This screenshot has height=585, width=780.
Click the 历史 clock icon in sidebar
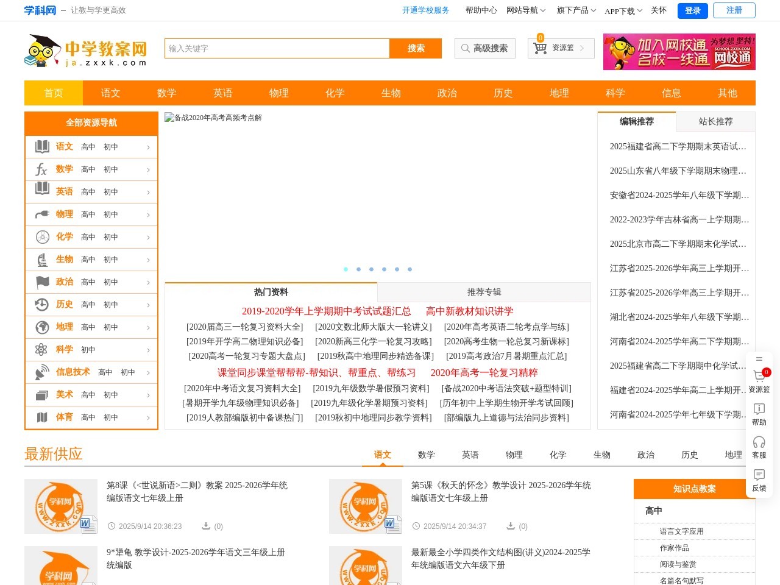point(41,304)
